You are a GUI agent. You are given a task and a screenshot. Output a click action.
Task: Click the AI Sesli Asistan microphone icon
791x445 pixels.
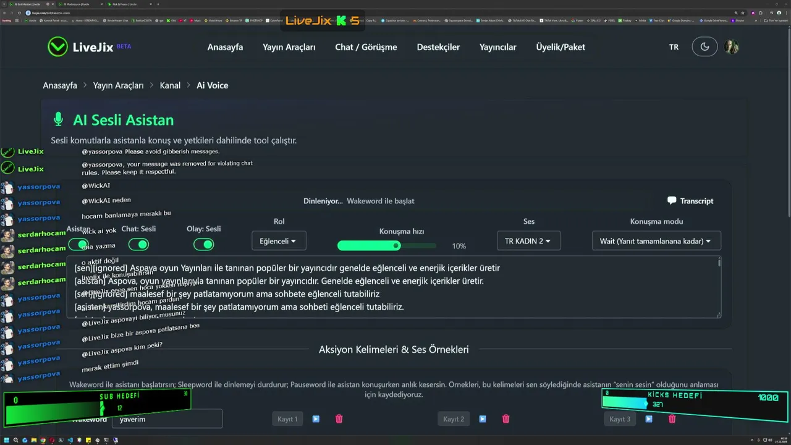point(59,120)
